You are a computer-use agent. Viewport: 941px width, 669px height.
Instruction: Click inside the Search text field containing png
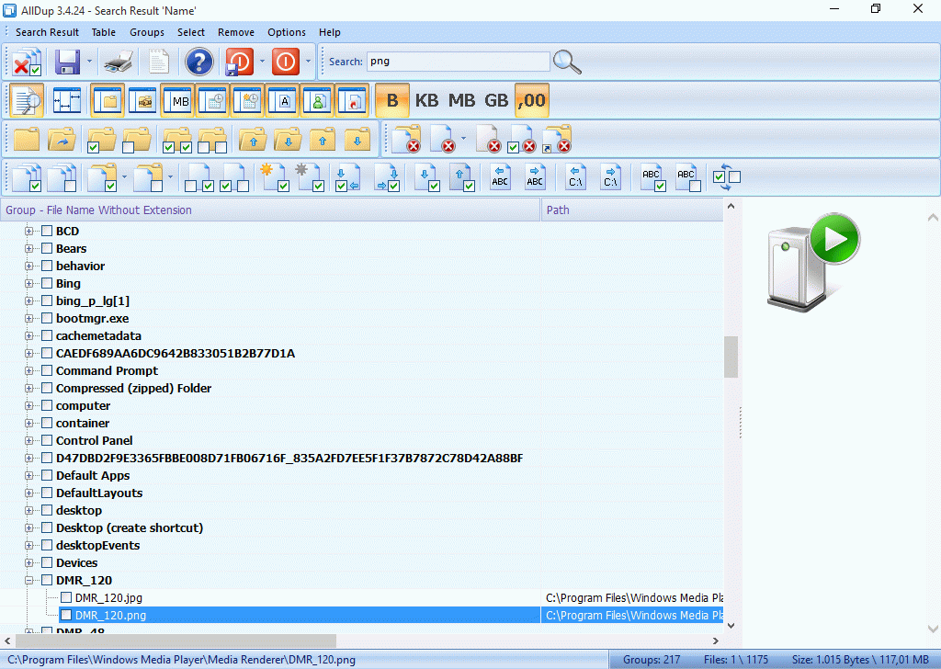pos(458,62)
